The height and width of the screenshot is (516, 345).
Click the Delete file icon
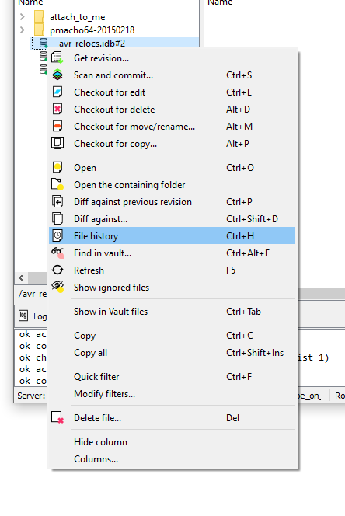57,417
